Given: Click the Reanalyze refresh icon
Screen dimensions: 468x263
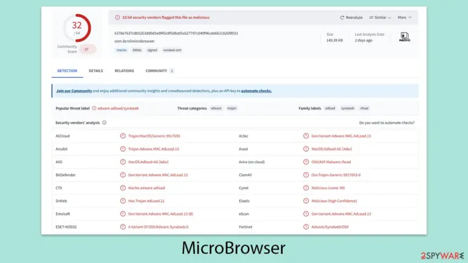Looking at the screenshot, I should click(342, 18).
